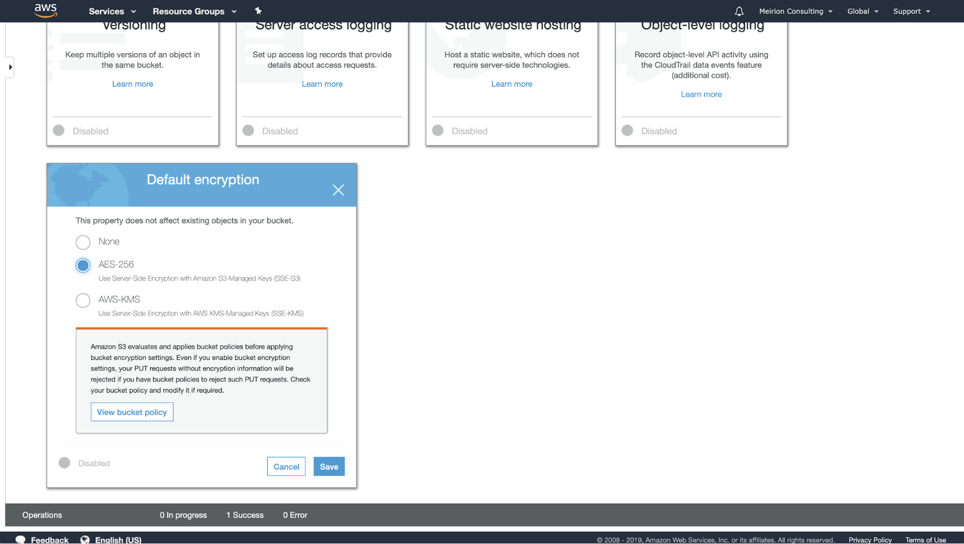Click the Versioning card title
Viewport: 964px width, 544px height.
(134, 26)
